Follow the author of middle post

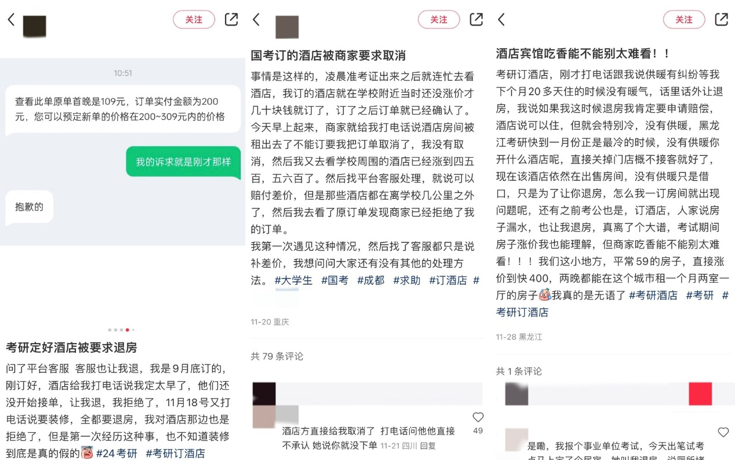[x=439, y=20]
